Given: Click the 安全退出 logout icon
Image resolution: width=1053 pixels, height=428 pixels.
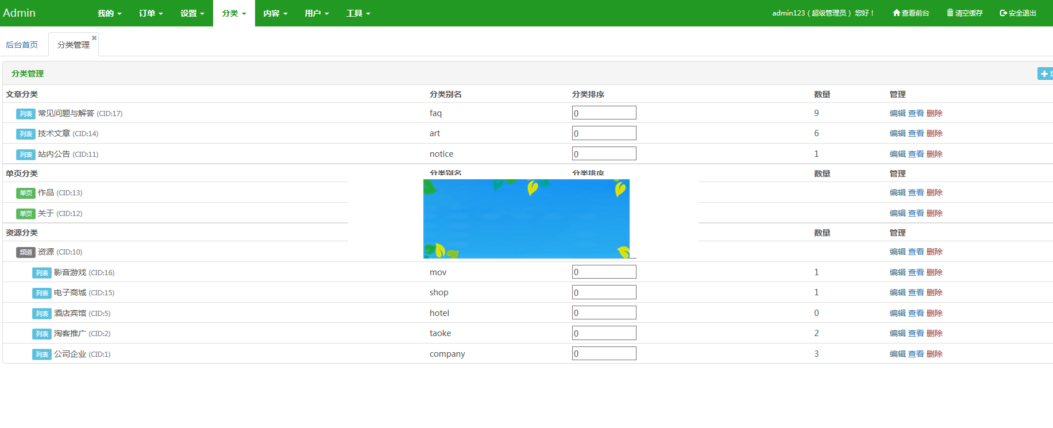Looking at the screenshot, I should (1003, 13).
